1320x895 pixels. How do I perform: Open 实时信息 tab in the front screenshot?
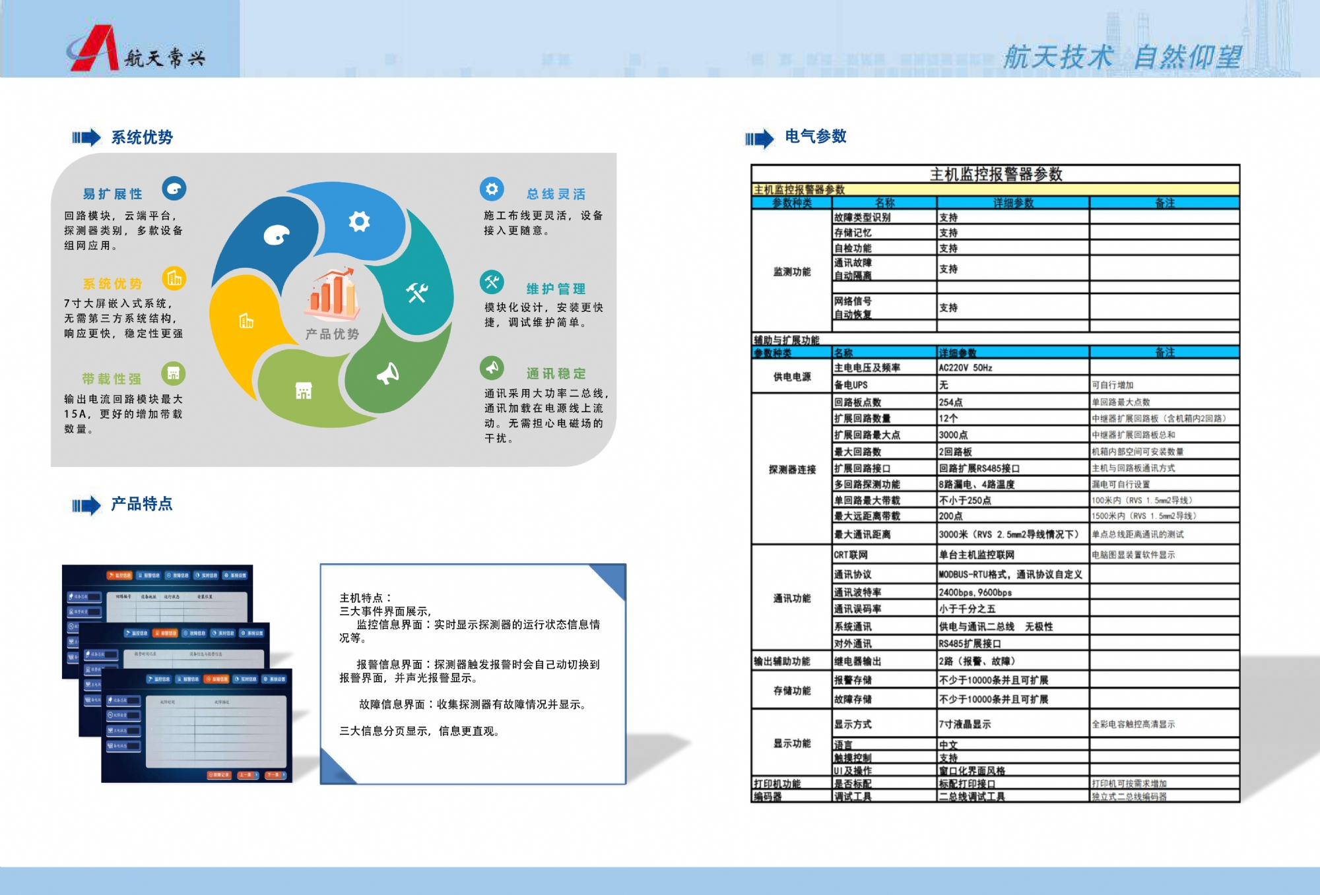[246, 679]
